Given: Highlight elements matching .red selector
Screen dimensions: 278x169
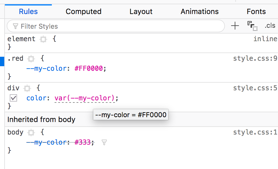Looking at the screenshot, I should [x=31, y=59].
